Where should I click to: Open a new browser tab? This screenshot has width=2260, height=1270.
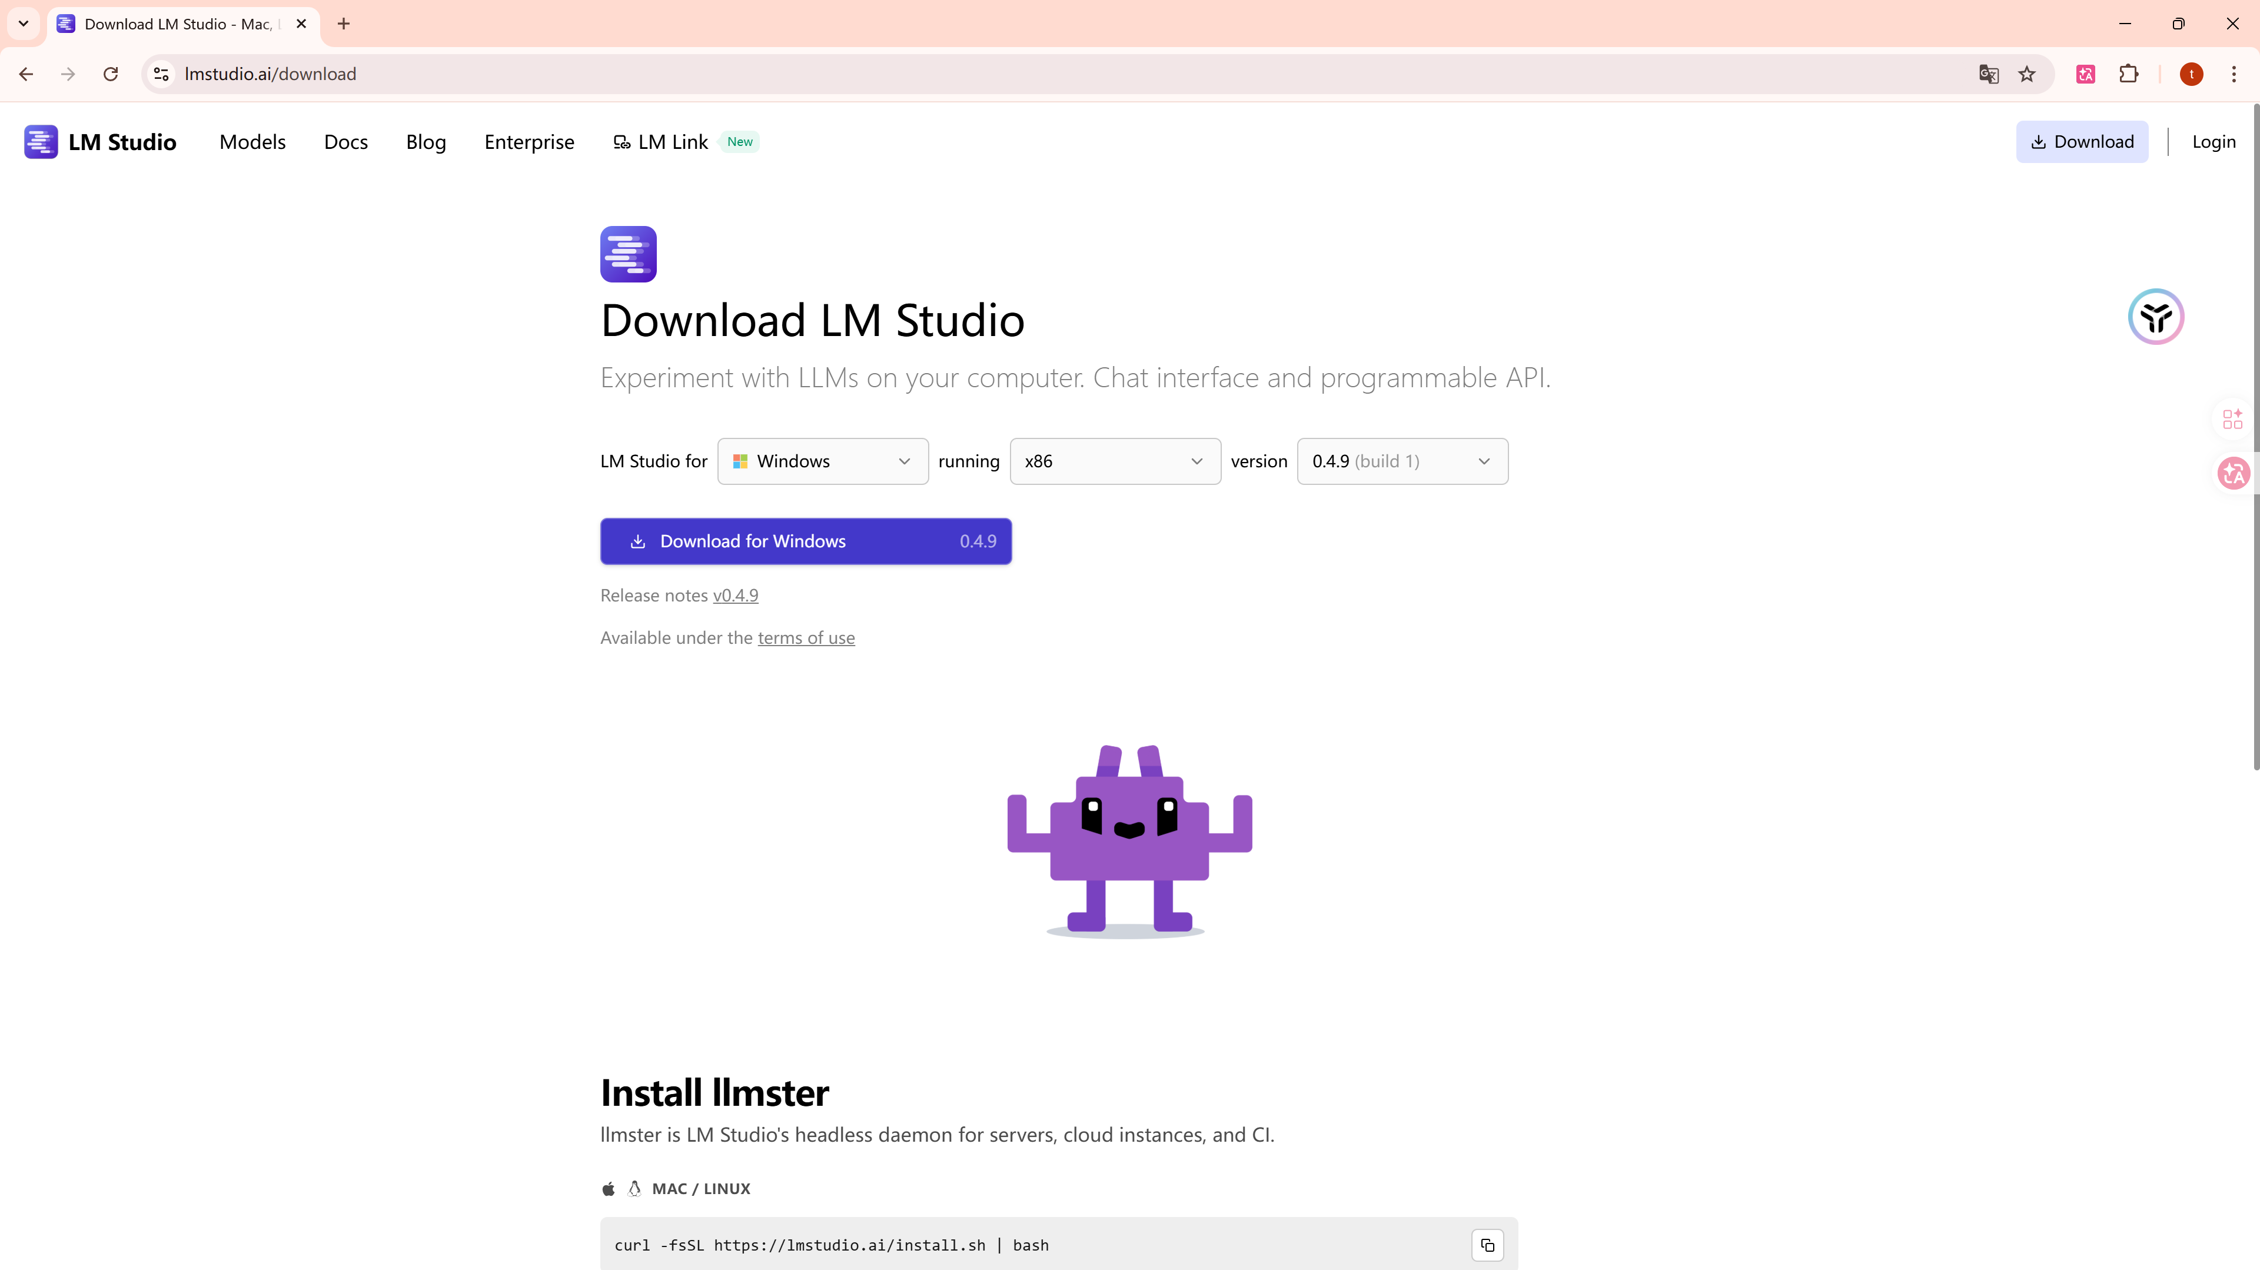coord(344,24)
